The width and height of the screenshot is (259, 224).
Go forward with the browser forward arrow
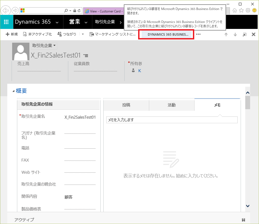15,11
